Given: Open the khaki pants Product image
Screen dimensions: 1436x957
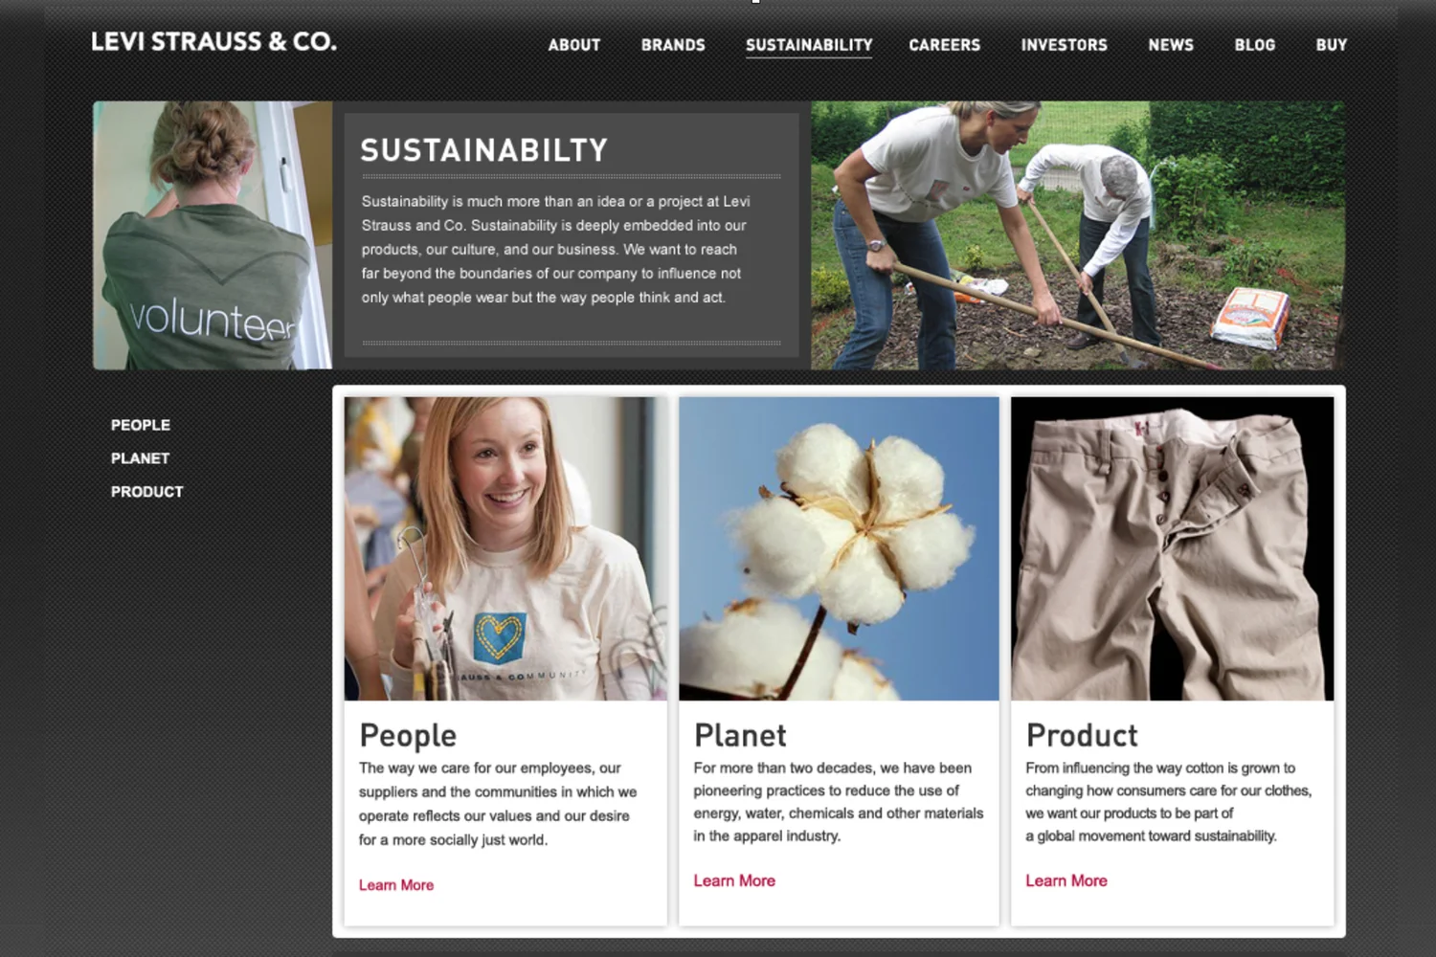Looking at the screenshot, I should click(1173, 548).
